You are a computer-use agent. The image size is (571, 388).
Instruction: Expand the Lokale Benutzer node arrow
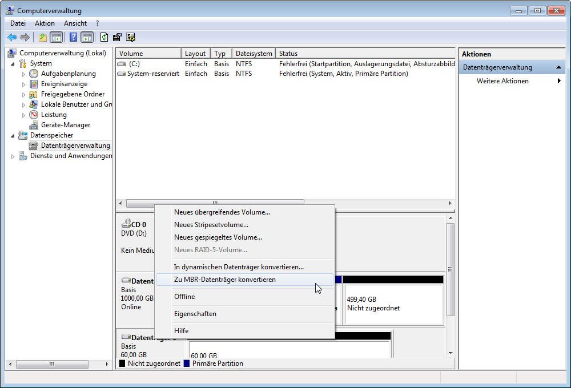coord(23,105)
